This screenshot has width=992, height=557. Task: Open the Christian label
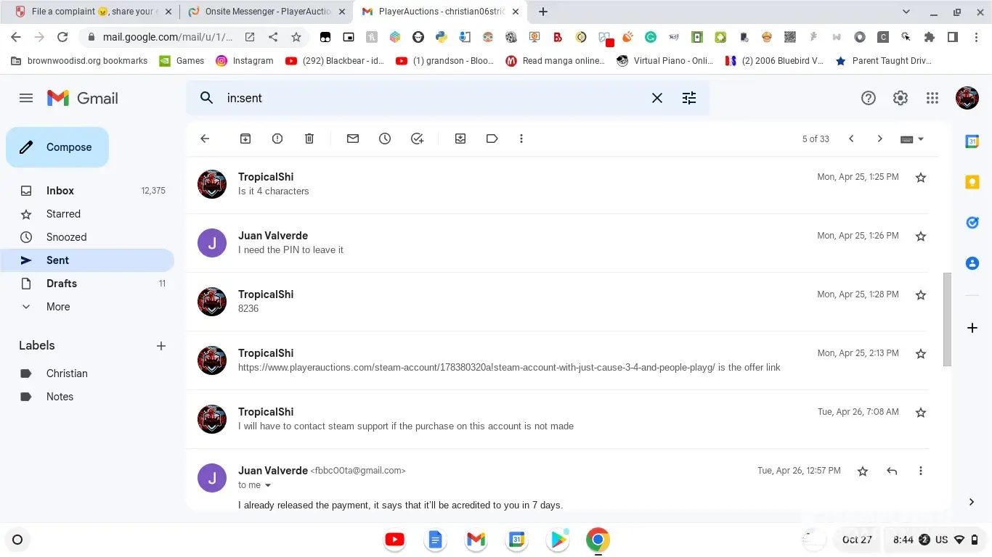(x=87, y=374)
